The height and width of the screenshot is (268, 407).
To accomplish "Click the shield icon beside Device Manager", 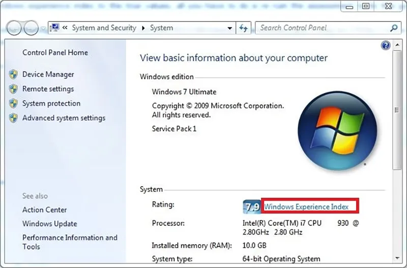I will point(13,75).
